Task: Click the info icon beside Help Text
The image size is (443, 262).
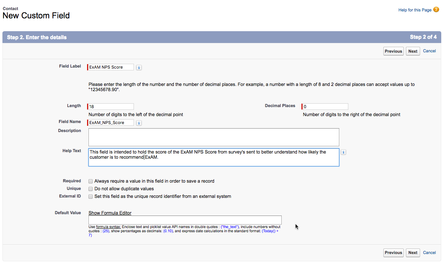Action: click(x=343, y=152)
